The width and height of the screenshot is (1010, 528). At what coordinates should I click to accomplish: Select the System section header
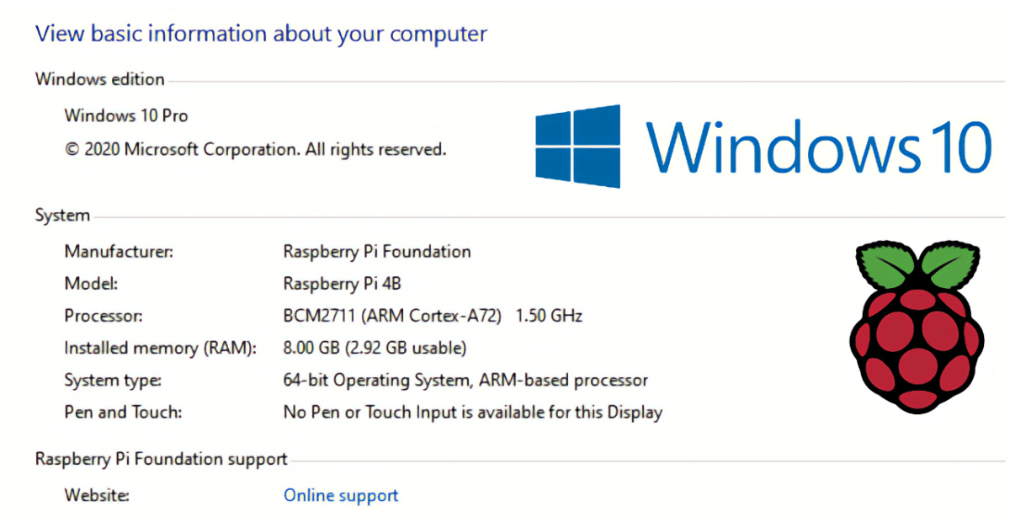(x=61, y=215)
